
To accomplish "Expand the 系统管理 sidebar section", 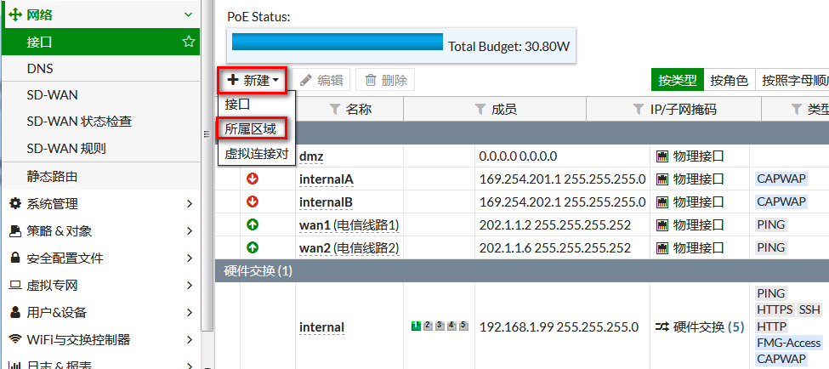I will [x=100, y=204].
